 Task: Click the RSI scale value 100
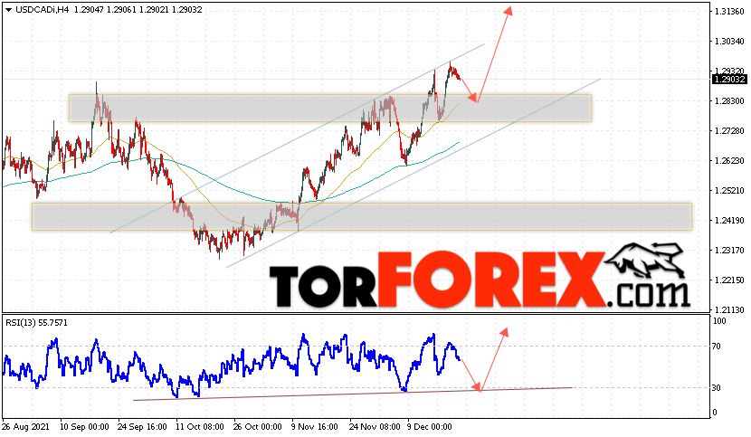point(719,321)
